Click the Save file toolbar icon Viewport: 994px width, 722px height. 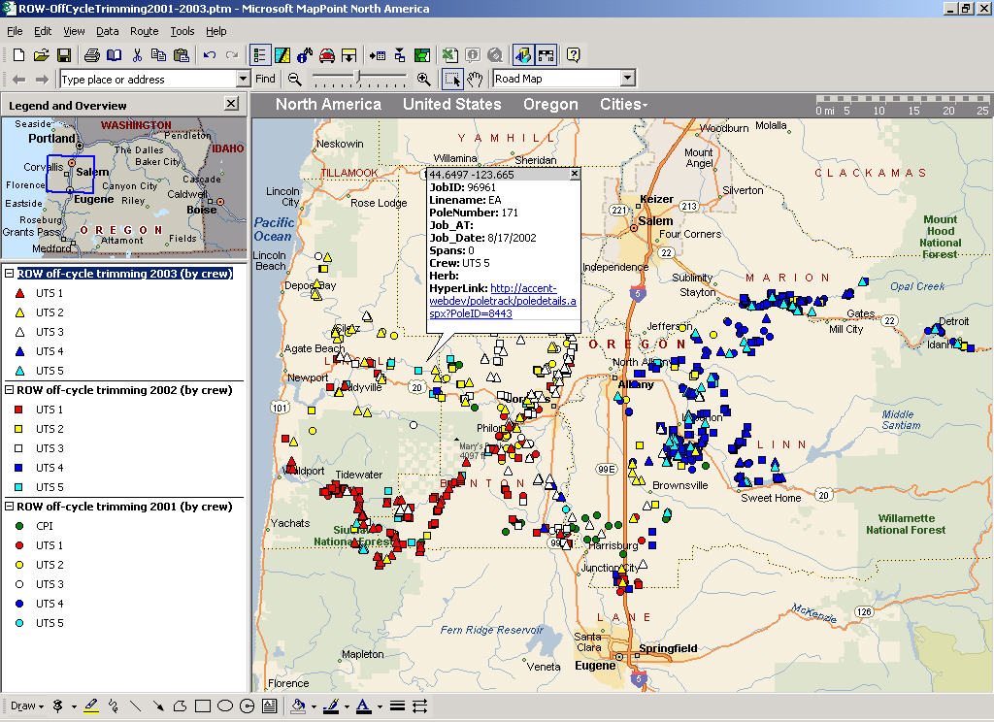coord(64,55)
